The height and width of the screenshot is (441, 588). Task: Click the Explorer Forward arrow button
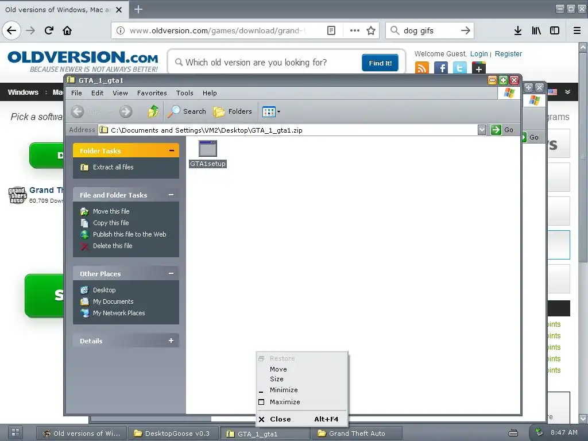point(126,111)
